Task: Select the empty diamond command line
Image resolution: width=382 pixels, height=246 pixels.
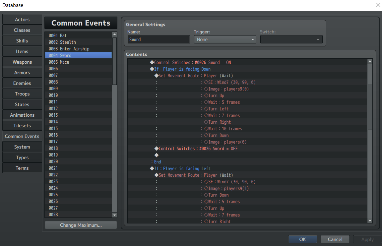Action: 157,155
